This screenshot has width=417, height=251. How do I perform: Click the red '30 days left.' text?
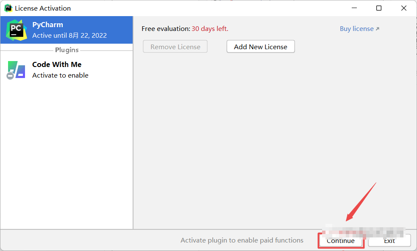click(210, 29)
